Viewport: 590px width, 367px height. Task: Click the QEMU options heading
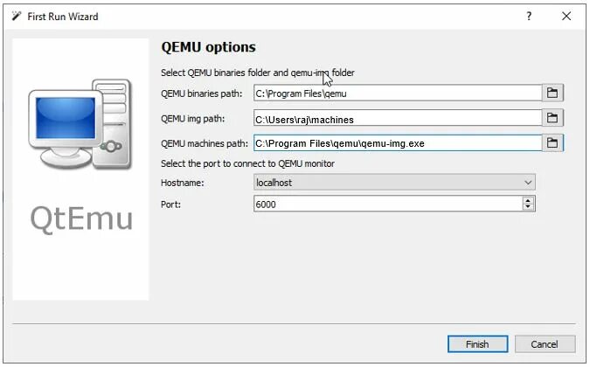[208, 47]
